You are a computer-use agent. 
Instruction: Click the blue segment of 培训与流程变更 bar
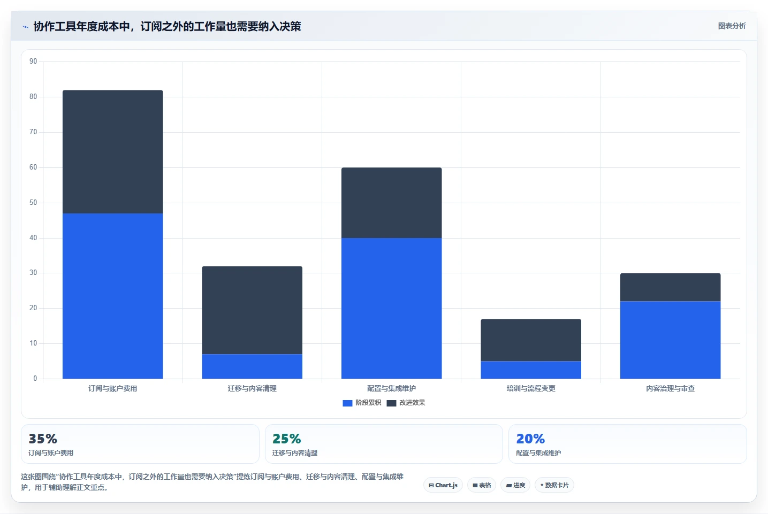531,370
